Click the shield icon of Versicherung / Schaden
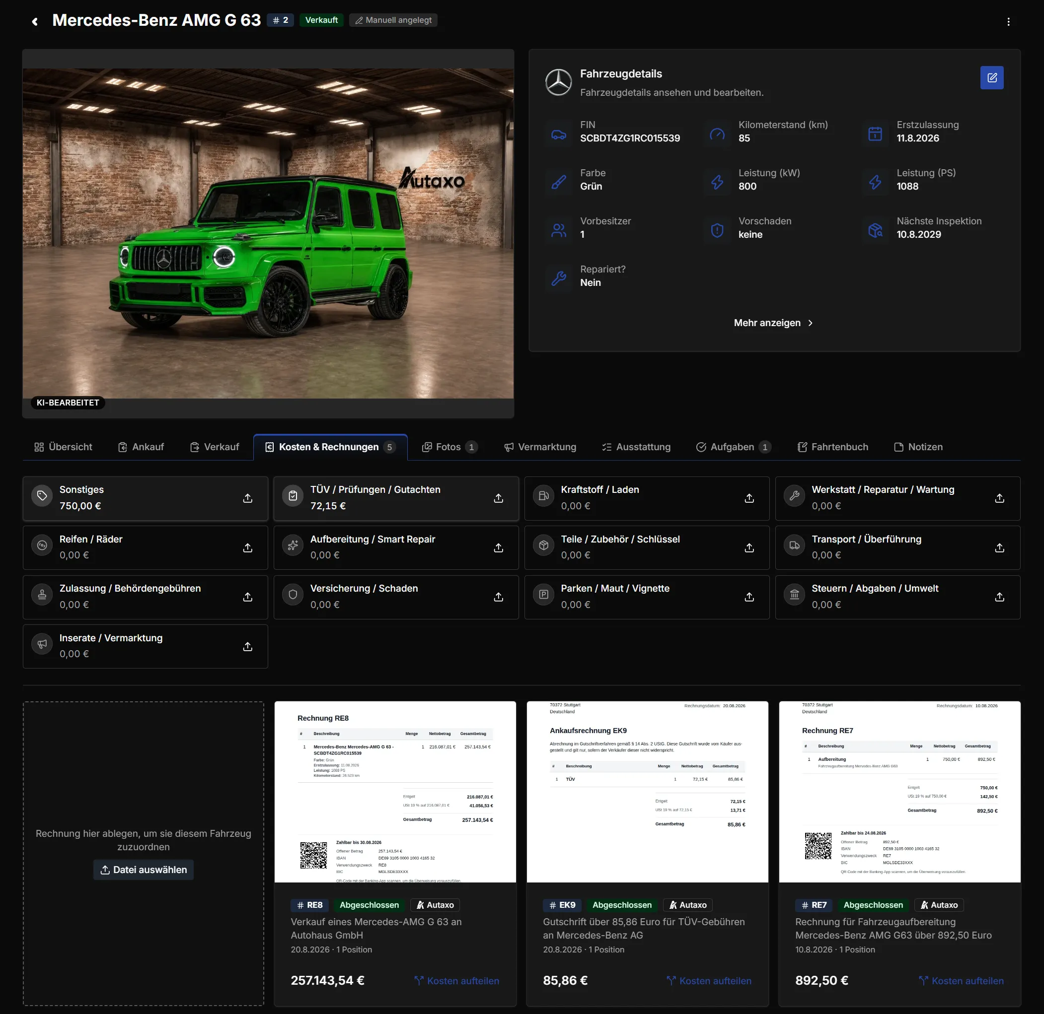 pyautogui.click(x=293, y=595)
